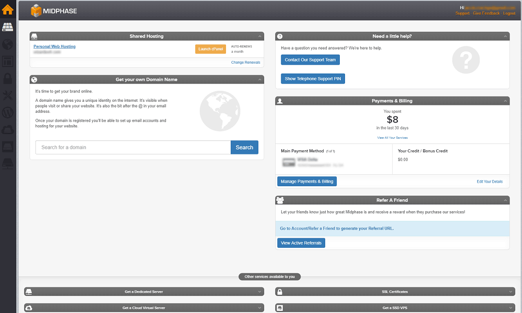Expand the SSL Certificates section
Viewport: 522px width, 313px height.
pyautogui.click(x=511, y=292)
